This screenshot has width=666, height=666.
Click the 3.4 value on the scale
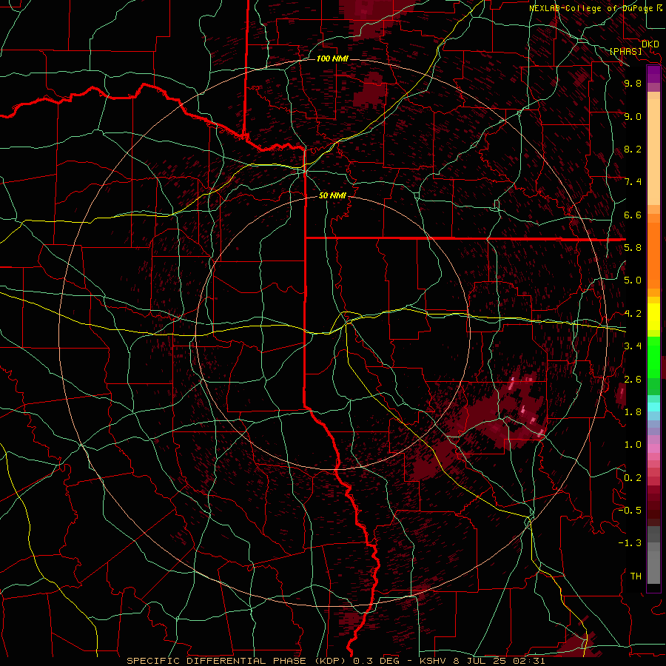pos(633,346)
